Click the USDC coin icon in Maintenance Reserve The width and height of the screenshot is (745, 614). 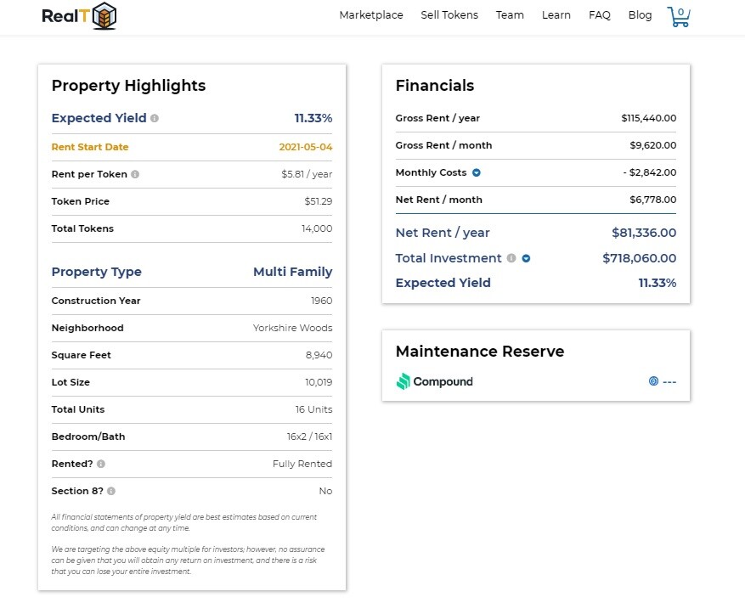tap(654, 380)
